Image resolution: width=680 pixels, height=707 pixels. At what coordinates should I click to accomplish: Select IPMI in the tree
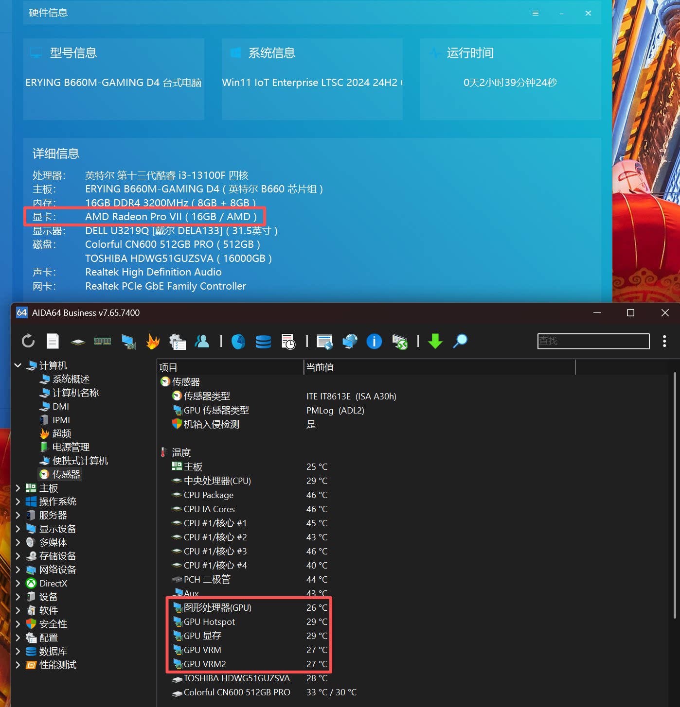pos(61,420)
